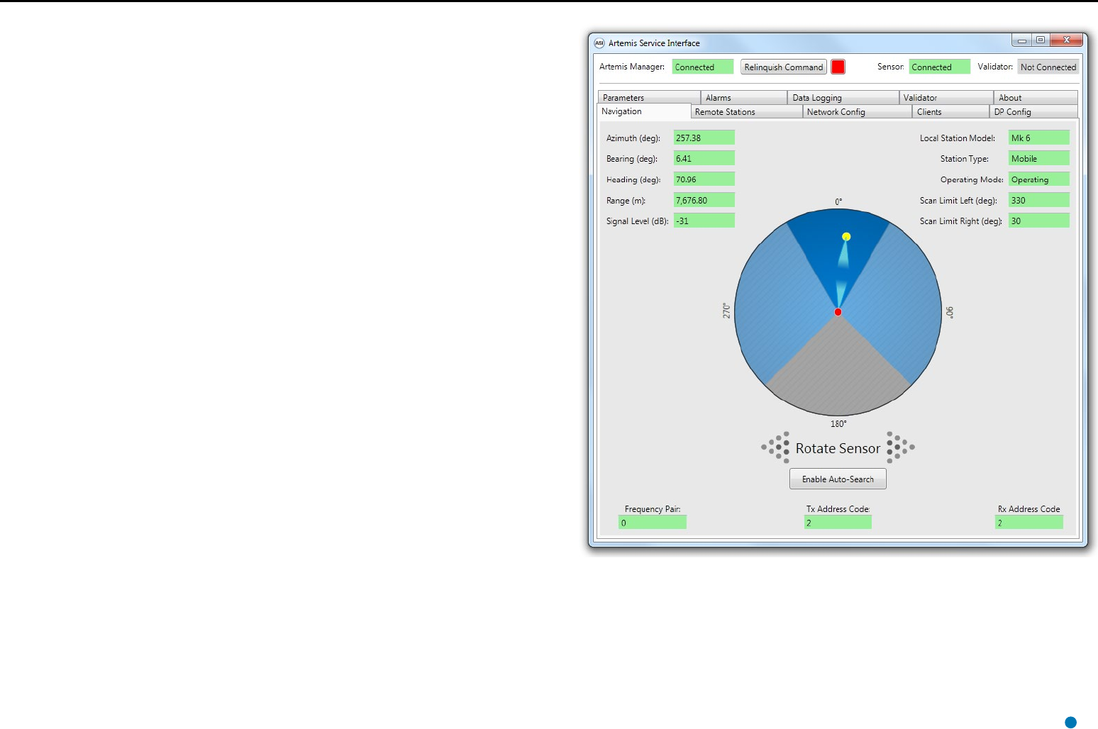Open the Data Logging tab
Screen dimensions: 1098x729
tap(843, 97)
